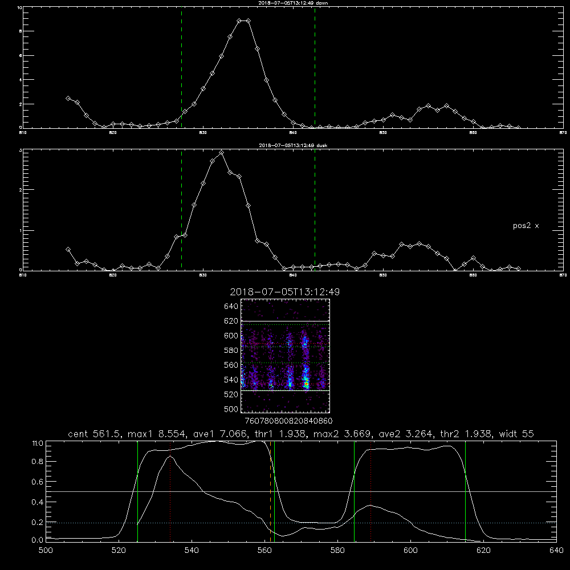
Task: Click the 'max2 3.669' value in the stats line
Action: point(342,434)
